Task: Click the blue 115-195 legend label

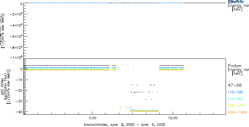Action: click(x=235, y=92)
